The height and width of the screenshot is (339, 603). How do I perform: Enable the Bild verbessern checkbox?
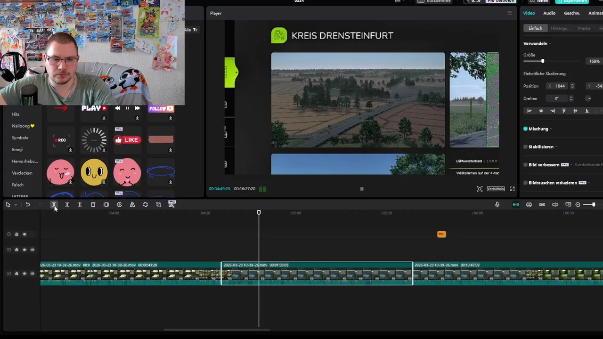click(x=525, y=165)
